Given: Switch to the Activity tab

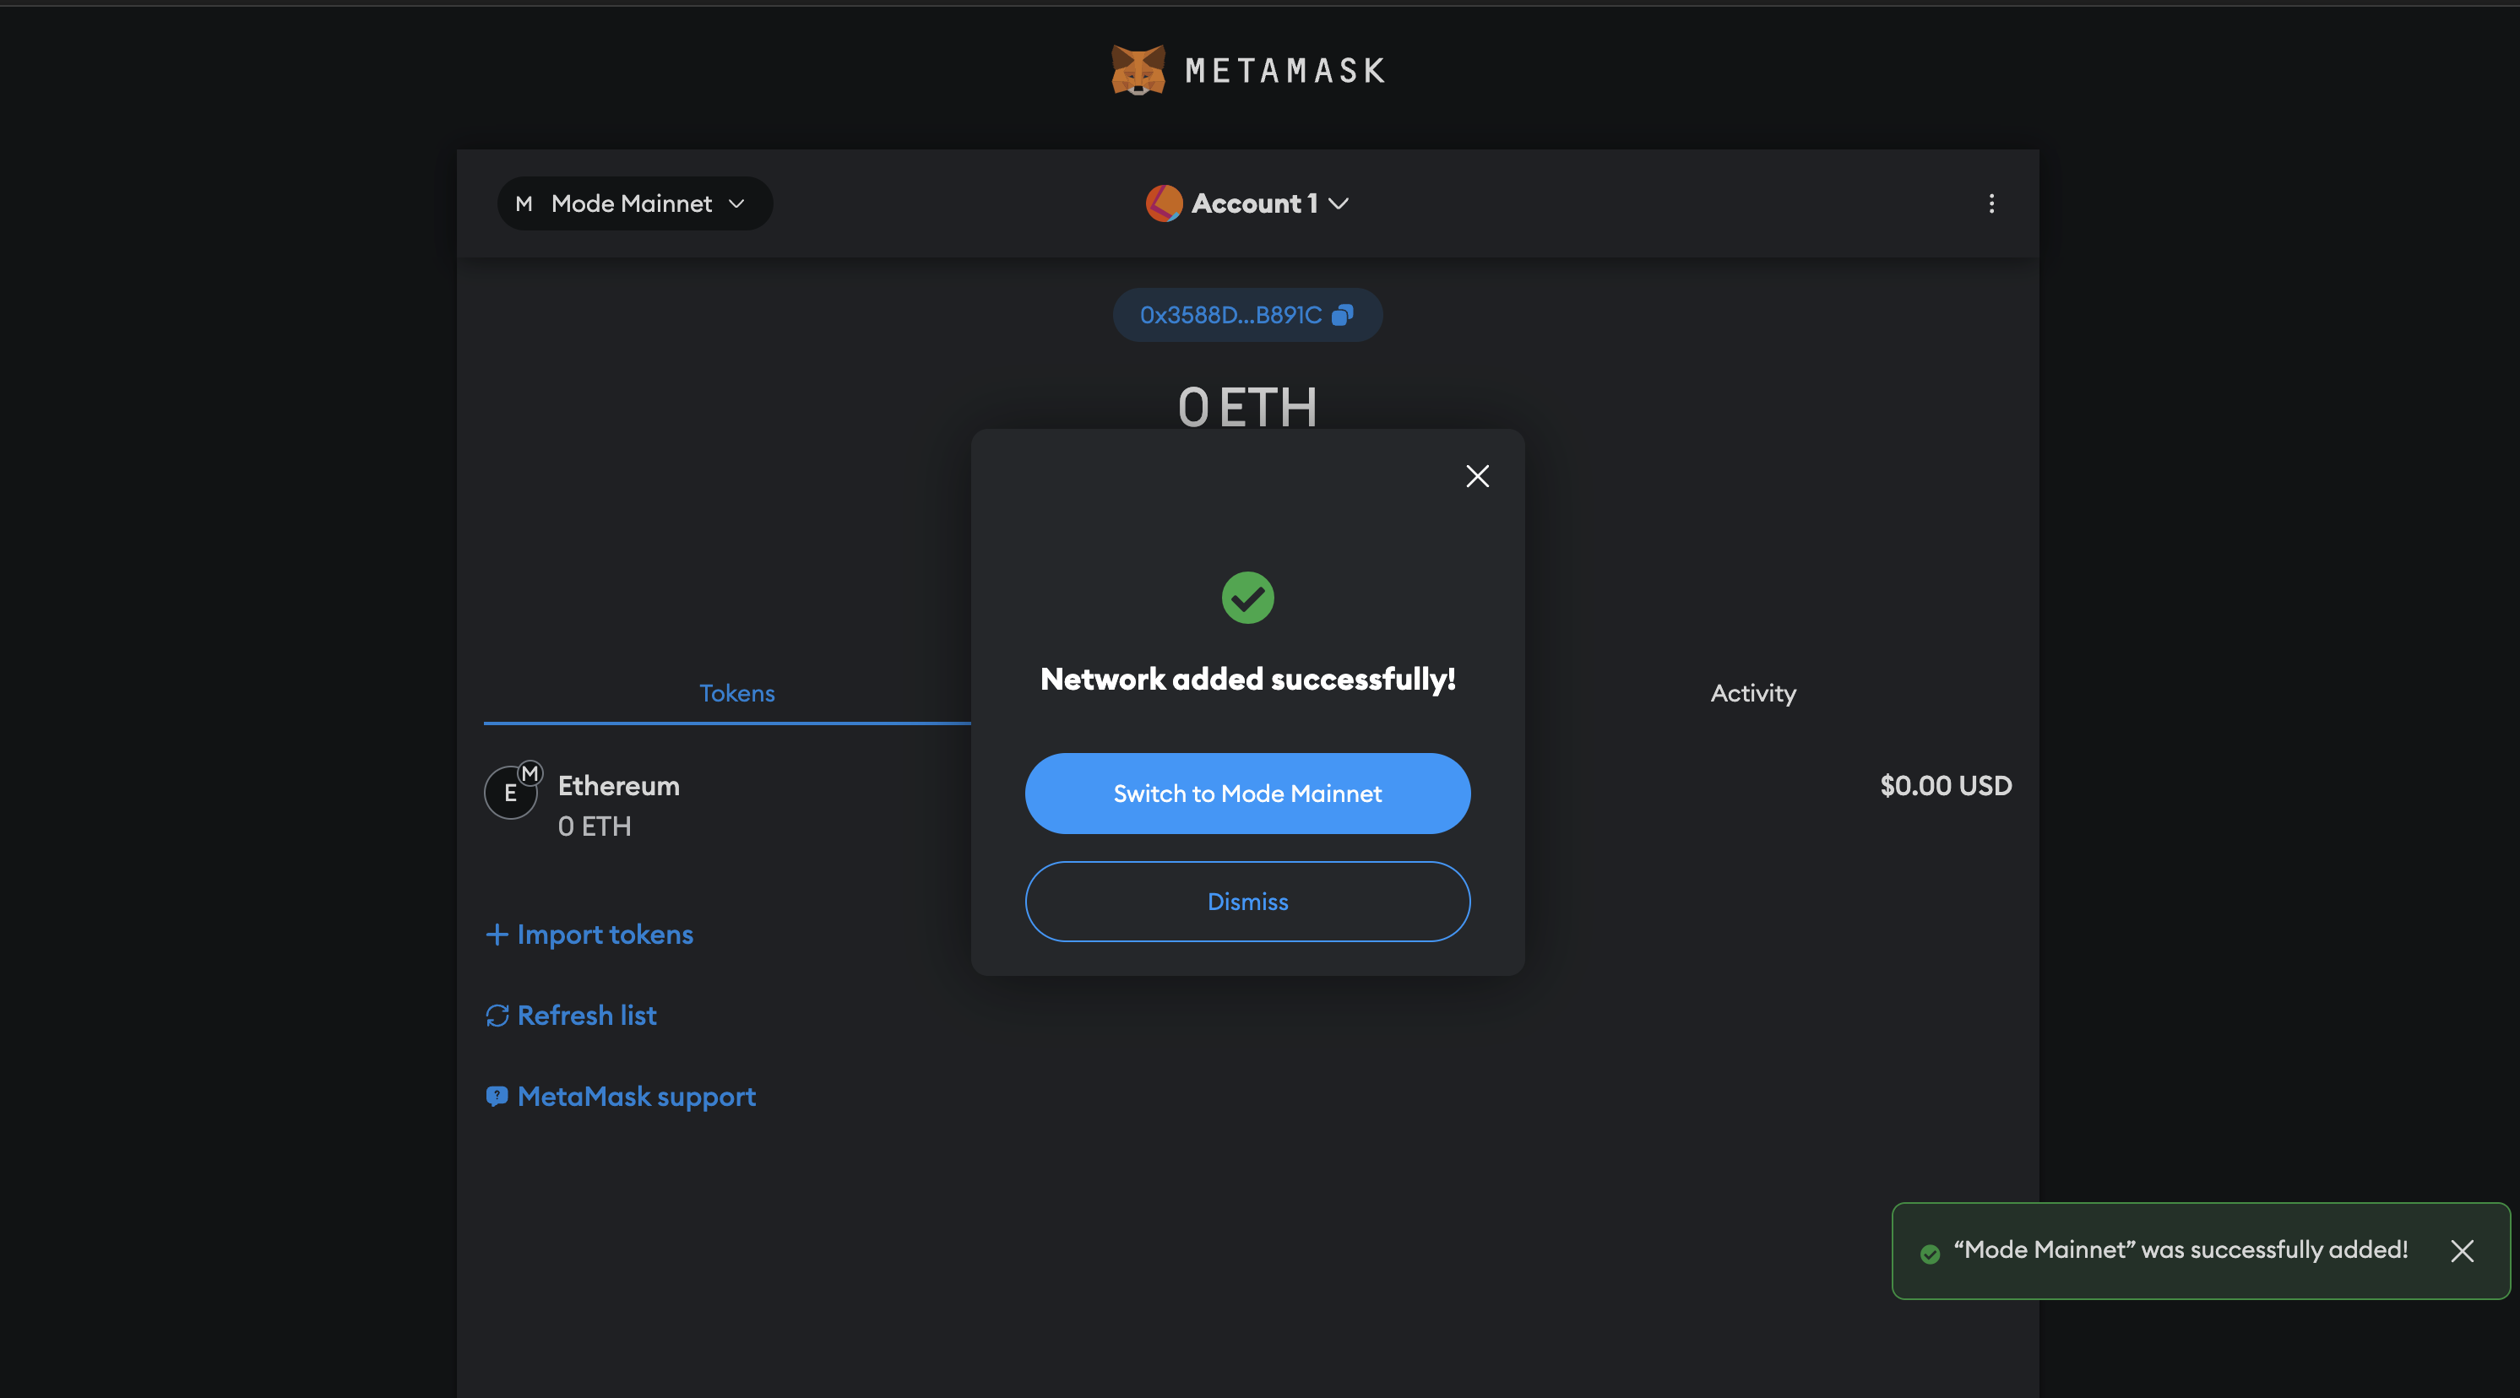Looking at the screenshot, I should click(x=1752, y=692).
